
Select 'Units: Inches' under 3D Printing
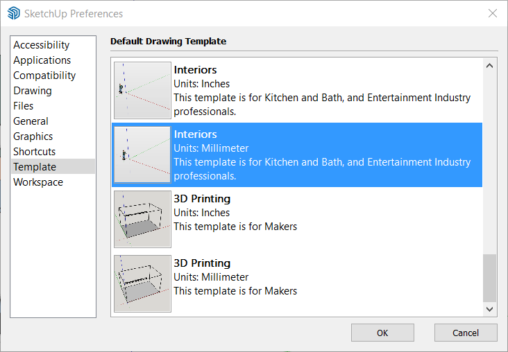pos(201,213)
